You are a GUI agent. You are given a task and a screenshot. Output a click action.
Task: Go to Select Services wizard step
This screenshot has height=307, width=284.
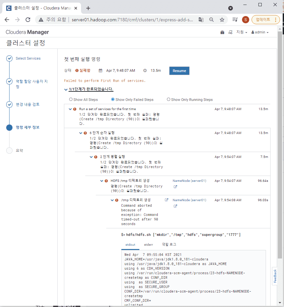tap(28, 58)
